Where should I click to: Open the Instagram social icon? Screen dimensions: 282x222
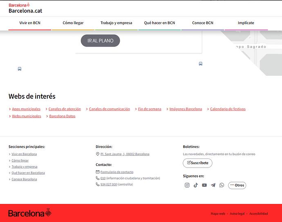tap(187, 185)
